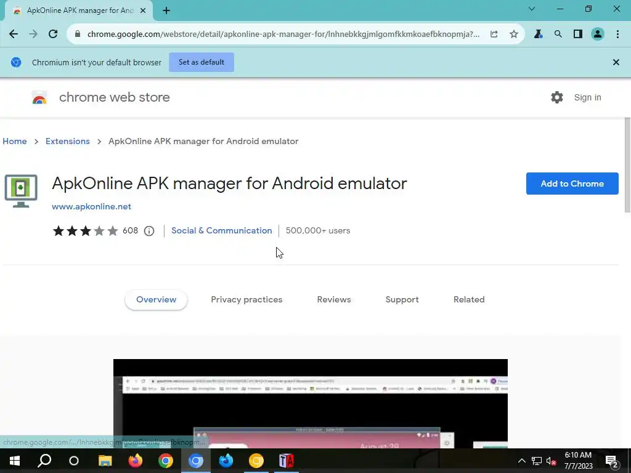Click the padlock site info icon
631x473 pixels.
click(x=78, y=34)
